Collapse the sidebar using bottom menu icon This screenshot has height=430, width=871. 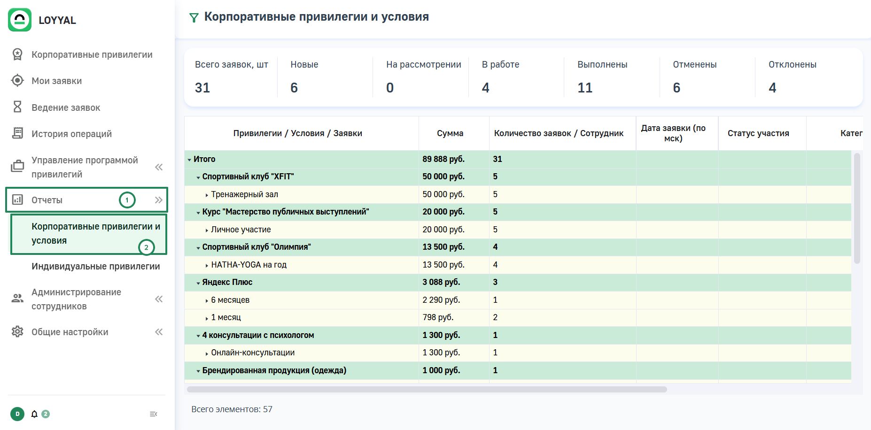pyautogui.click(x=153, y=414)
